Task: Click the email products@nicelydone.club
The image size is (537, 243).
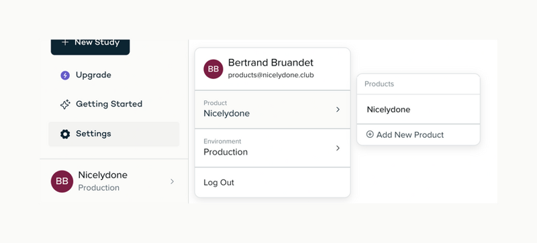Action: pyautogui.click(x=271, y=75)
